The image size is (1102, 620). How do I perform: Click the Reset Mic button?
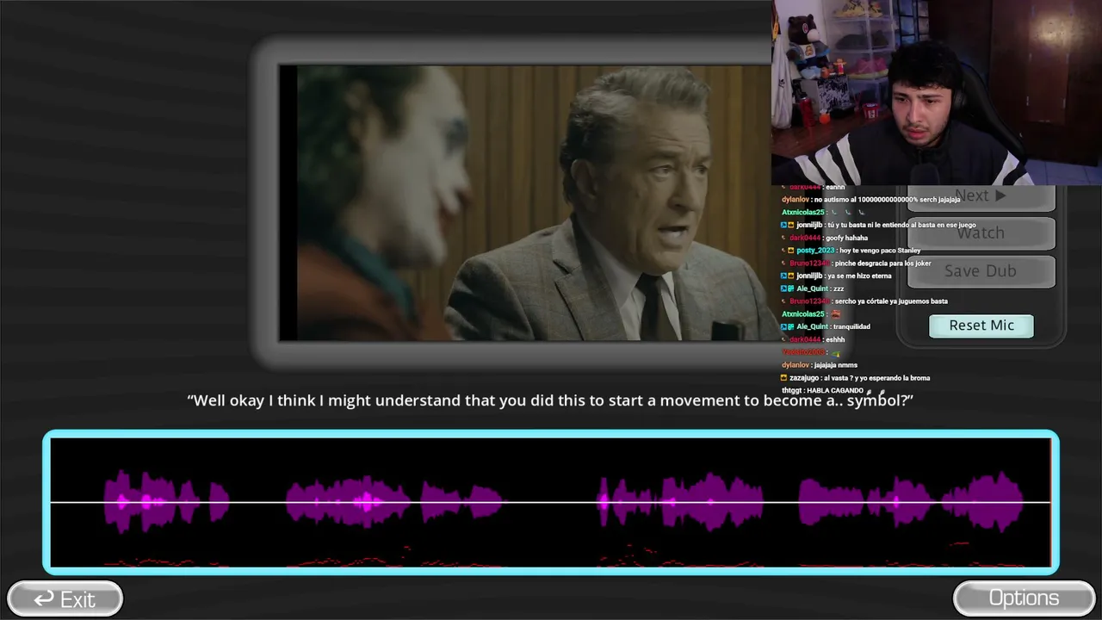pyautogui.click(x=981, y=325)
